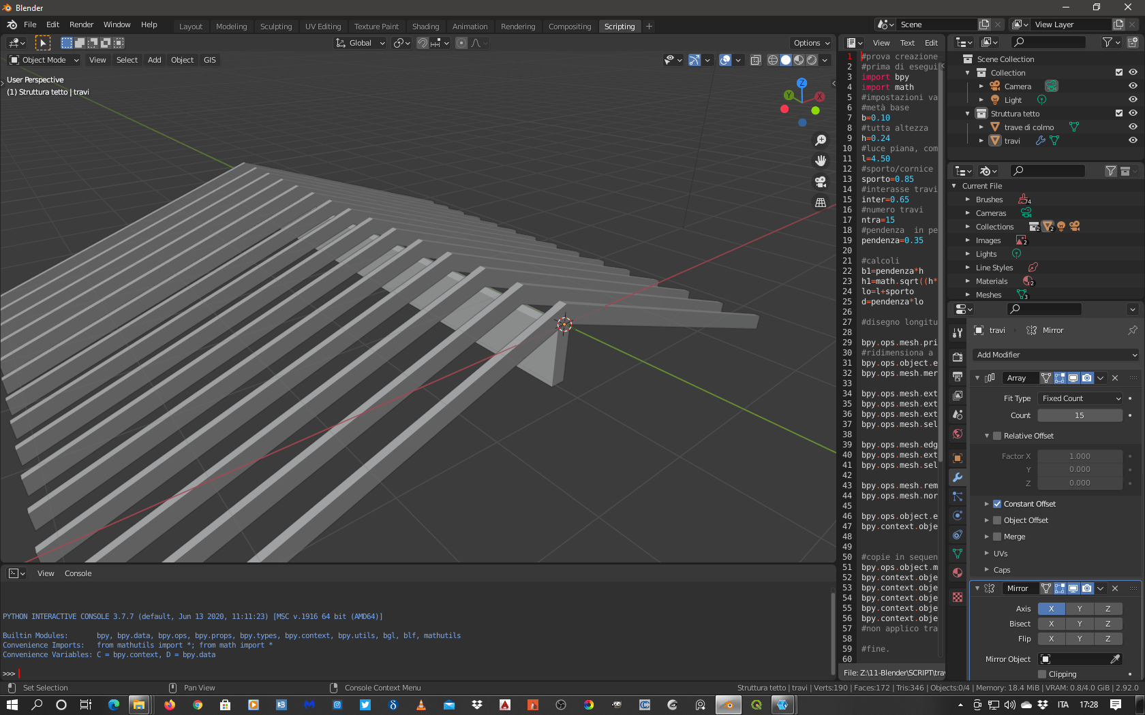This screenshot has height=715, width=1145.
Task: Toggle Bisect Z button
Action: click(1108, 624)
